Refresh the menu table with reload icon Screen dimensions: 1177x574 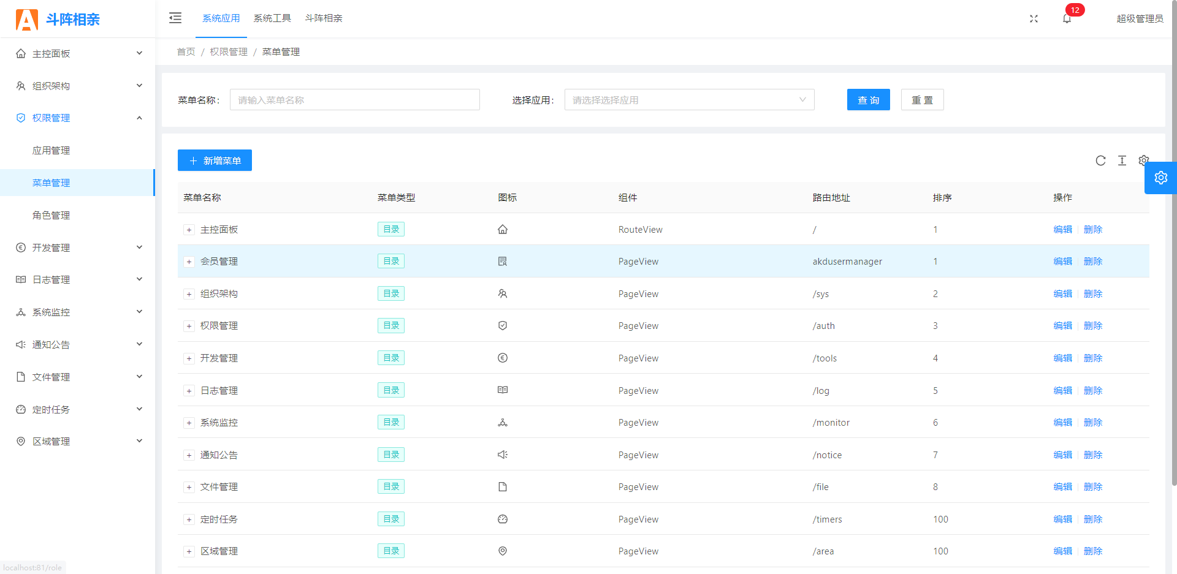tap(1100, 160)
